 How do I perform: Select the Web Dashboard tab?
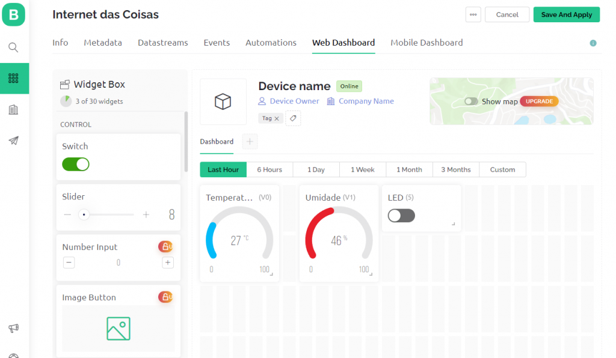[x=343, y=43]
